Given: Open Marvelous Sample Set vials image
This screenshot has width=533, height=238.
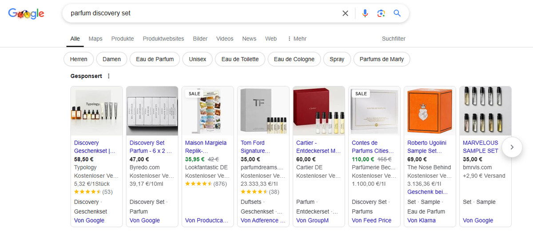Looking at the screenshot, I should pos(485,111).
